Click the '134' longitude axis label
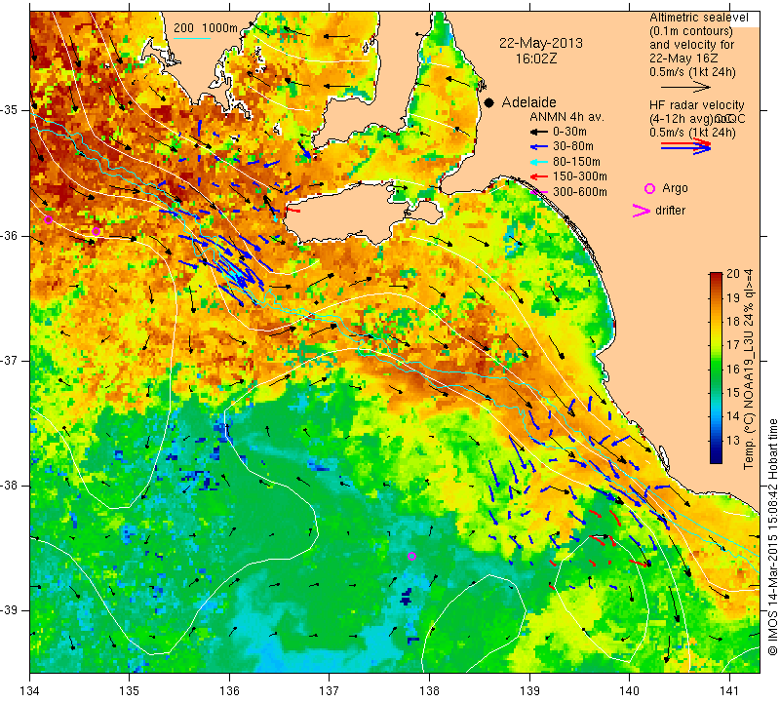The height and width of the screenshot is (702, 780). coord(30,691)
